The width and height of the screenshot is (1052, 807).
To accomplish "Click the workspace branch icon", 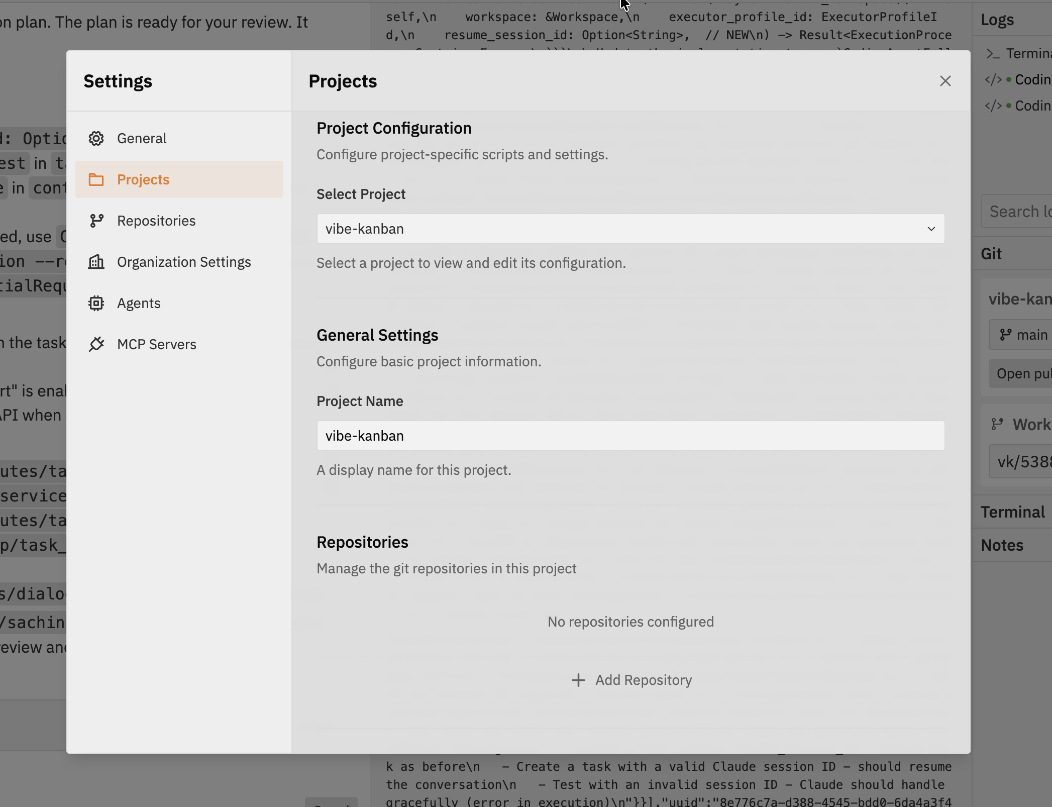I will pyautogui.click(x=998, y=424).
